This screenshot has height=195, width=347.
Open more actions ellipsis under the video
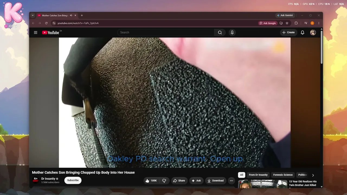coord(231,181)
